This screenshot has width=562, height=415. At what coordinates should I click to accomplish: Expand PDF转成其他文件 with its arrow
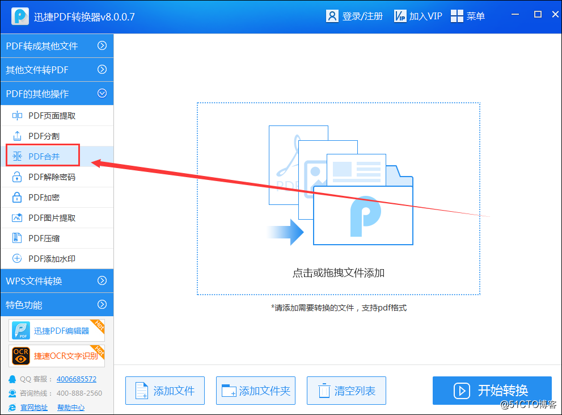tap(102, 45)
